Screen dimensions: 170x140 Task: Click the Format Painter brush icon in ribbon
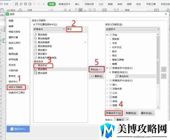click(x=20, y=10)
